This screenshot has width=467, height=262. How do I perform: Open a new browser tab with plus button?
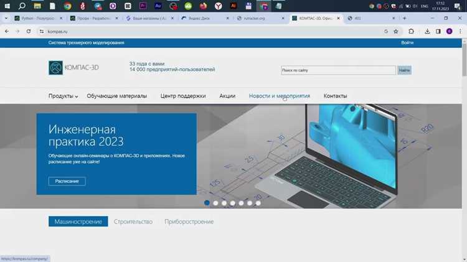tap(404, 18)
